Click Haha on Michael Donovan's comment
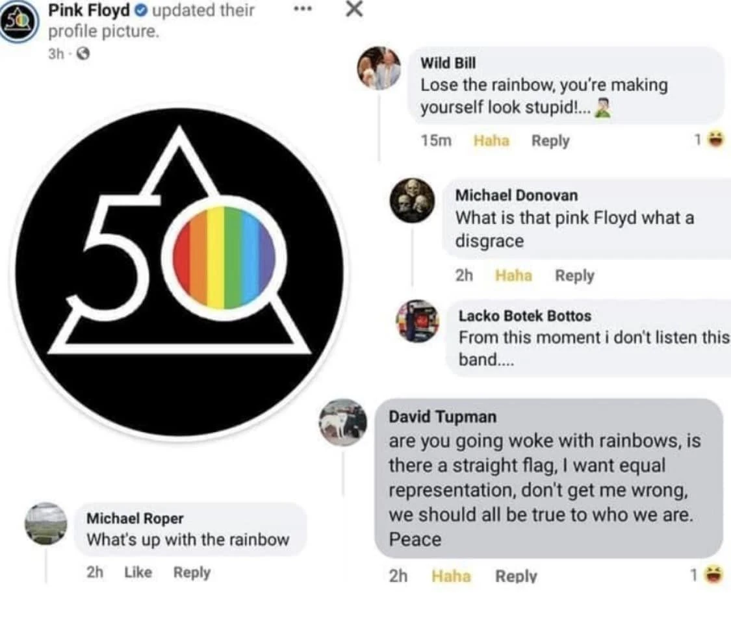731x623 pixels. coord(514,275)
